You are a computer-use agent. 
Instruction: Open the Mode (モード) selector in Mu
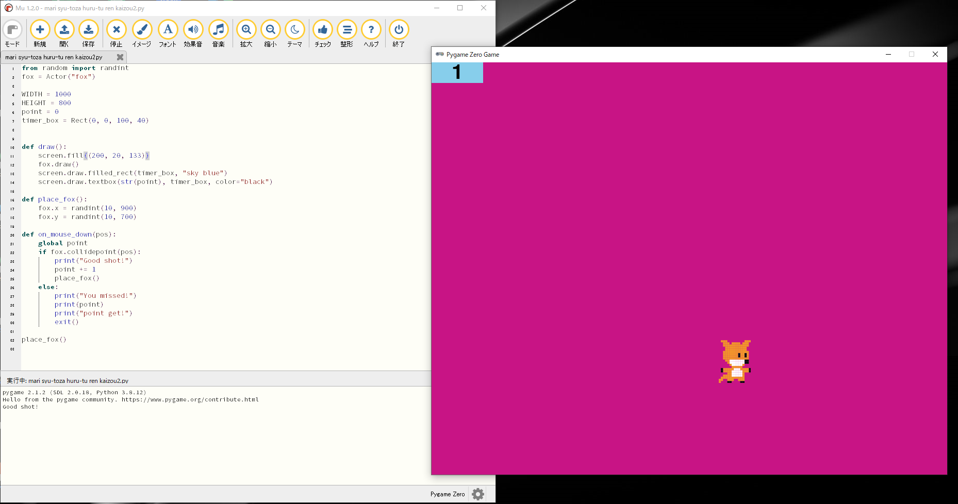coord(12,33)
